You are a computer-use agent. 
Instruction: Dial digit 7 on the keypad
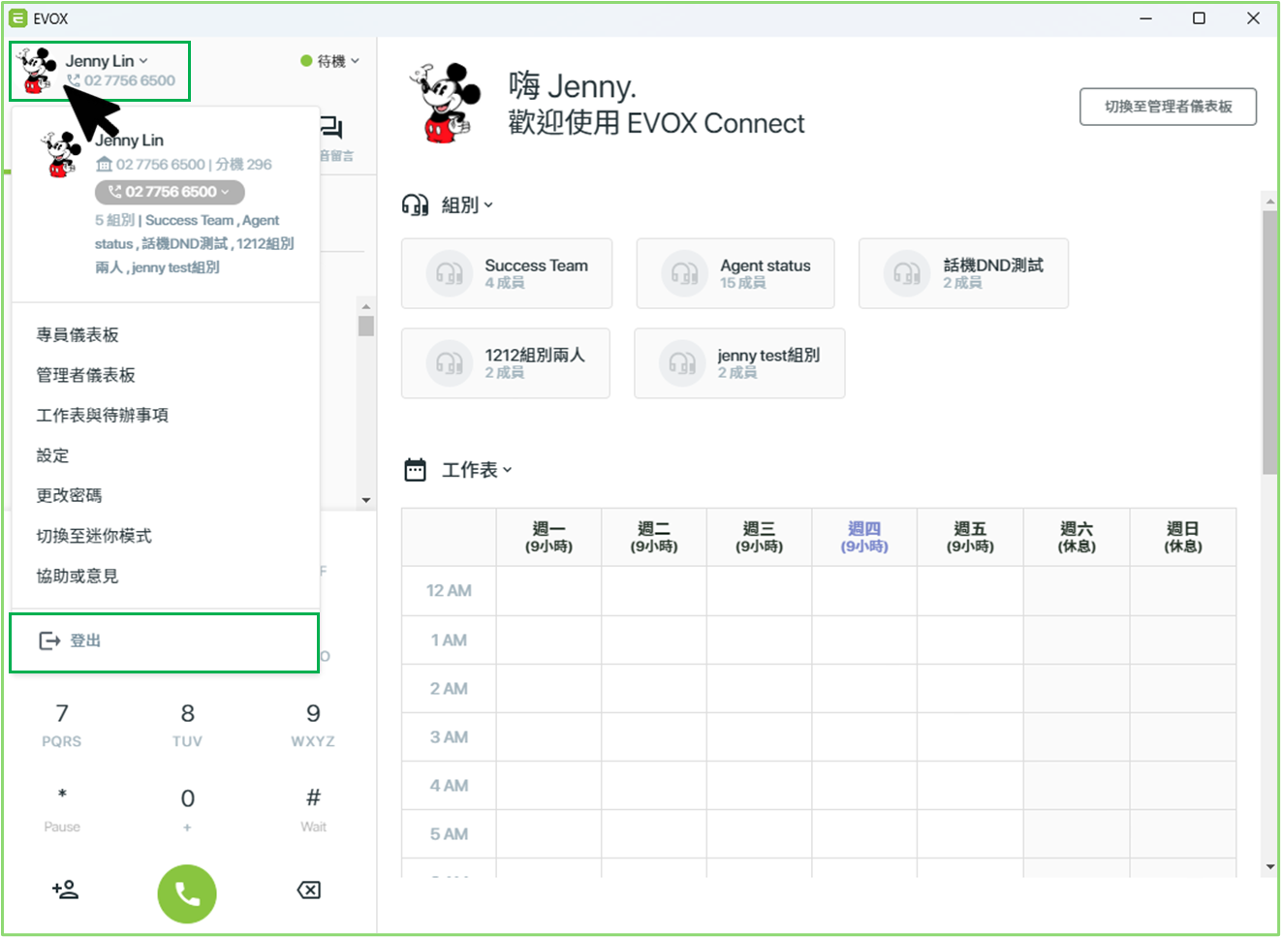pos(62,725)
